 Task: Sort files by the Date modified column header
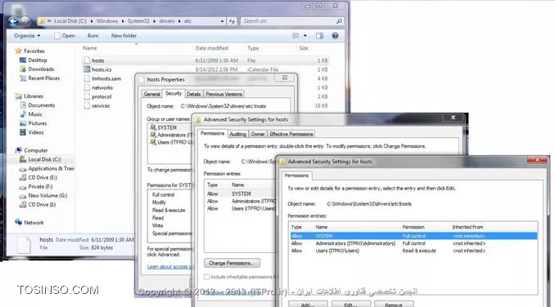pos(212,48)
